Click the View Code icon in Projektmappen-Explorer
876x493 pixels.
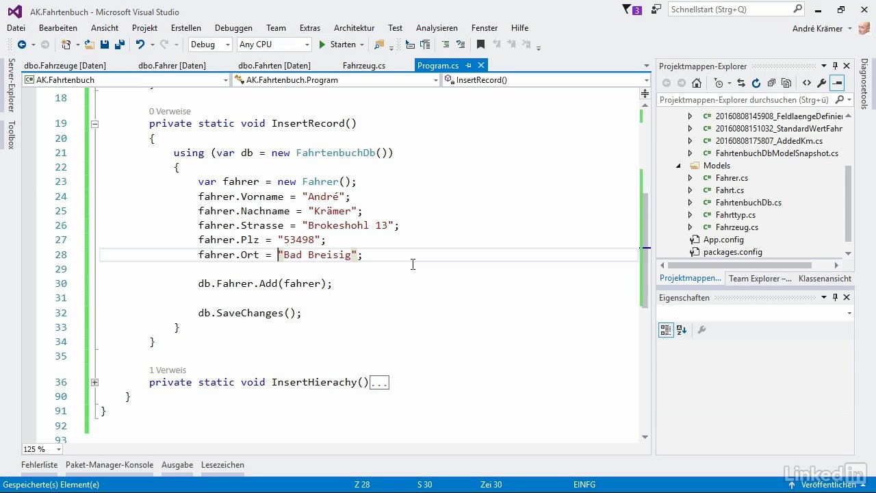pyautogui.click(x=807, y=84)
